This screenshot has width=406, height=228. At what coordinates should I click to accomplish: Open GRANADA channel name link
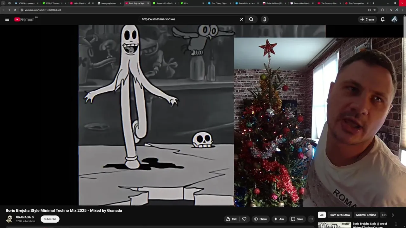[23, 217]
